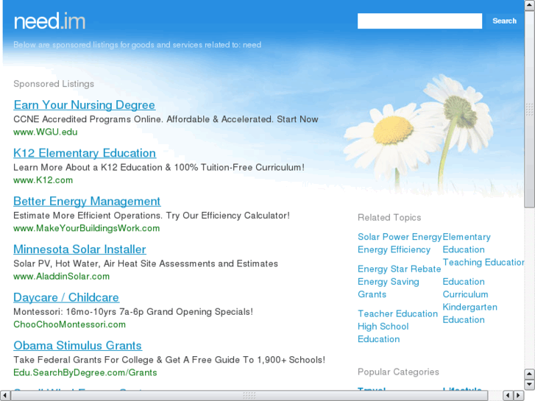Select Elementary Education related topic
The image size is (535, 401).
[467, 243]
